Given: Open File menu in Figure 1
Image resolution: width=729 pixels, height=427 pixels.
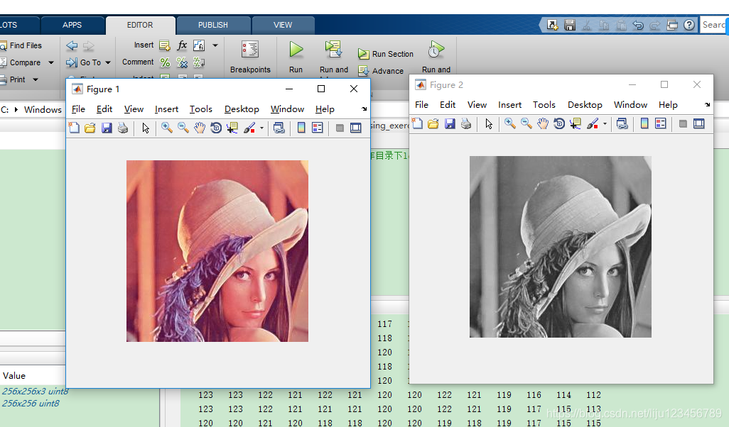Looking at the screenshot, I should pyautogui.click(x=78, y=109).
